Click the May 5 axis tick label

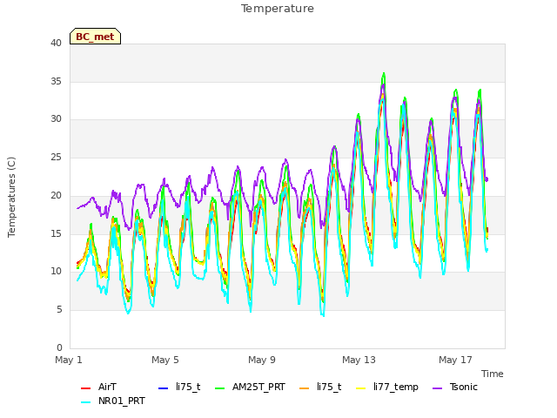point(165,360)
